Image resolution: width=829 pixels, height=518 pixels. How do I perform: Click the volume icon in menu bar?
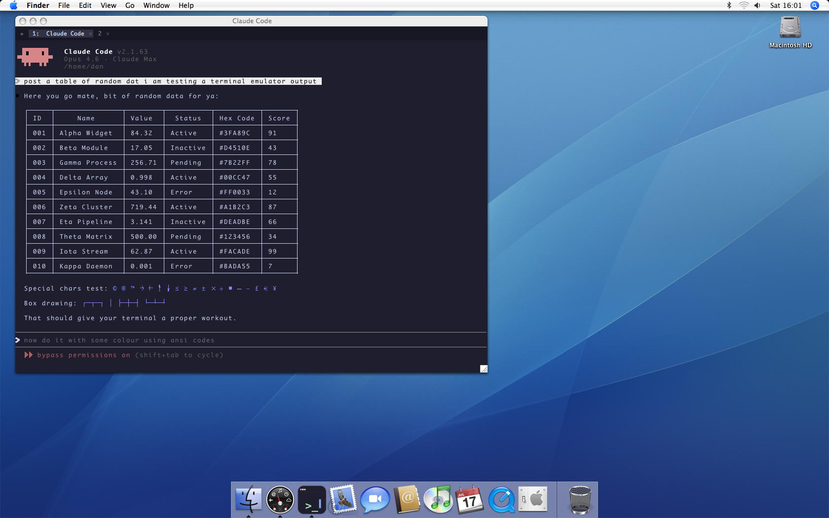757,5
